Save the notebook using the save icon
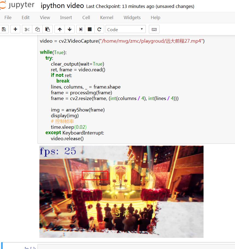This screenshot has height=249, width=235. tap(4, 29)
